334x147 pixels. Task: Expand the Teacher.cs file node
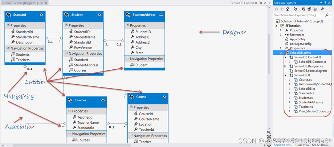(x=289, y=106)
